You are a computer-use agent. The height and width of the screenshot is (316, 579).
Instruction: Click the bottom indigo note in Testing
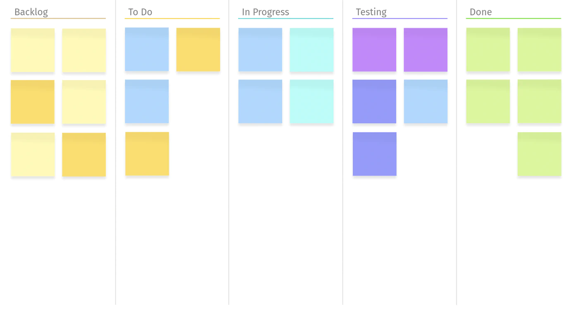pos(375,154)
